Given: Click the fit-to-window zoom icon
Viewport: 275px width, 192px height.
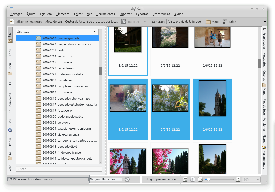Looking at the screenshot, I should click(185, 179).
